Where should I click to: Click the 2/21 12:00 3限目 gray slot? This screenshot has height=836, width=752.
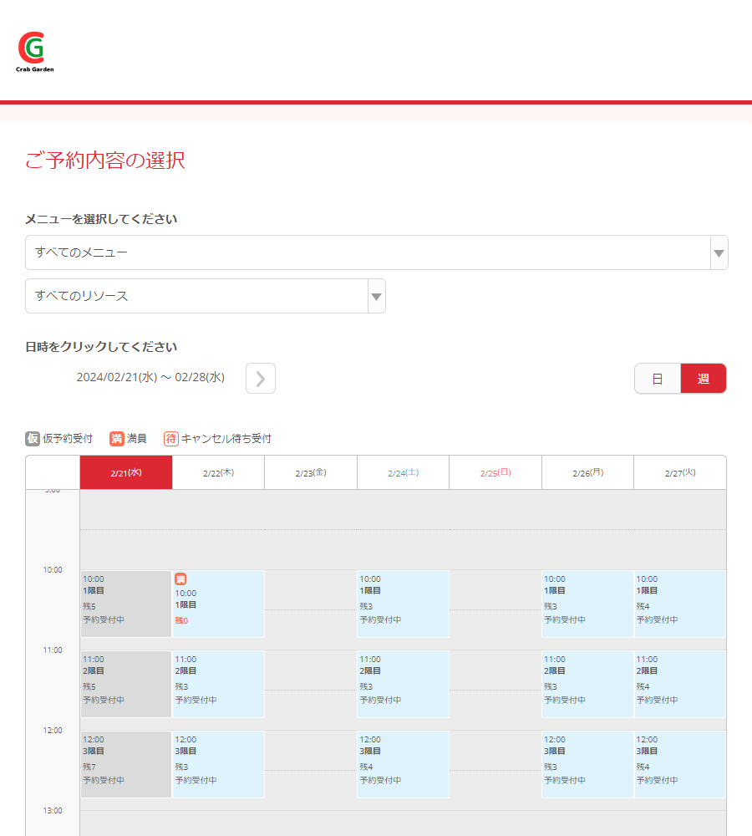coord(126,764)
